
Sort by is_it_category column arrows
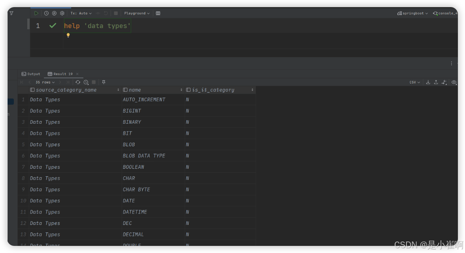(252, 90)
